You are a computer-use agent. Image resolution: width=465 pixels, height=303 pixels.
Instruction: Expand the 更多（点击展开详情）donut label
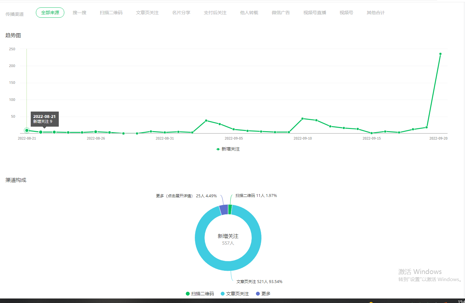click(x=186, y=196)
